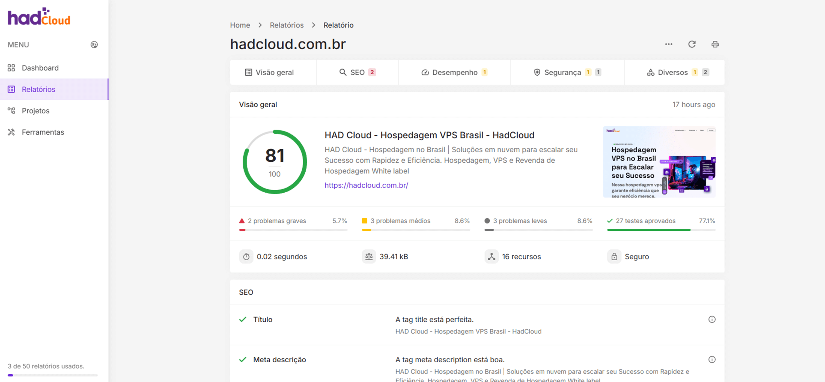Refresh the report with reload icon
This screenshot has width=825, height=382.
point(692,44)
